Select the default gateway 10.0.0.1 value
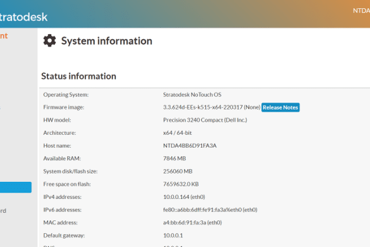370x247 pixels. [173, 236]
